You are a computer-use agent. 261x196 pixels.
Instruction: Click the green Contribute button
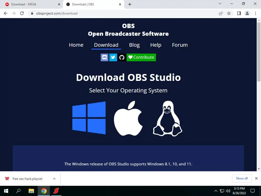tap(141, 57)
